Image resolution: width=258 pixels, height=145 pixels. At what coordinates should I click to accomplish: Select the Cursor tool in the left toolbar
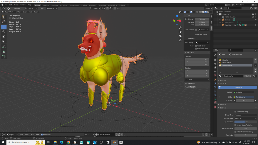click(x=4, y=22)
